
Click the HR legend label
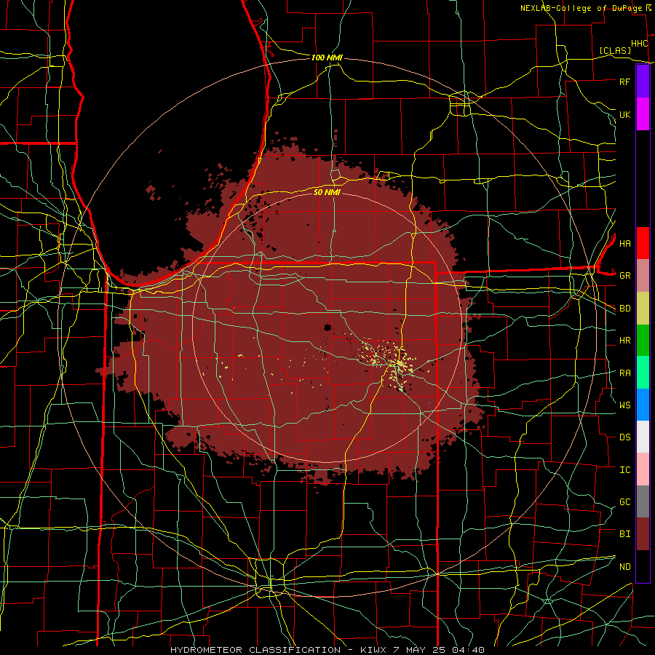(624, 341)
